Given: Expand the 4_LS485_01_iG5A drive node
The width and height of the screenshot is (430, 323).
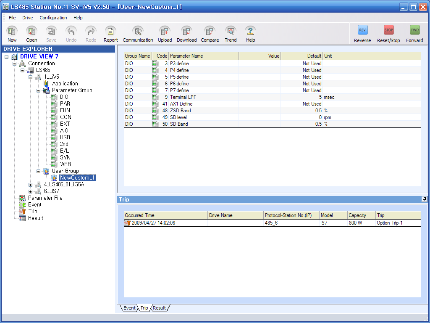Looking at the screenshot, I should [x=31, y=185].
